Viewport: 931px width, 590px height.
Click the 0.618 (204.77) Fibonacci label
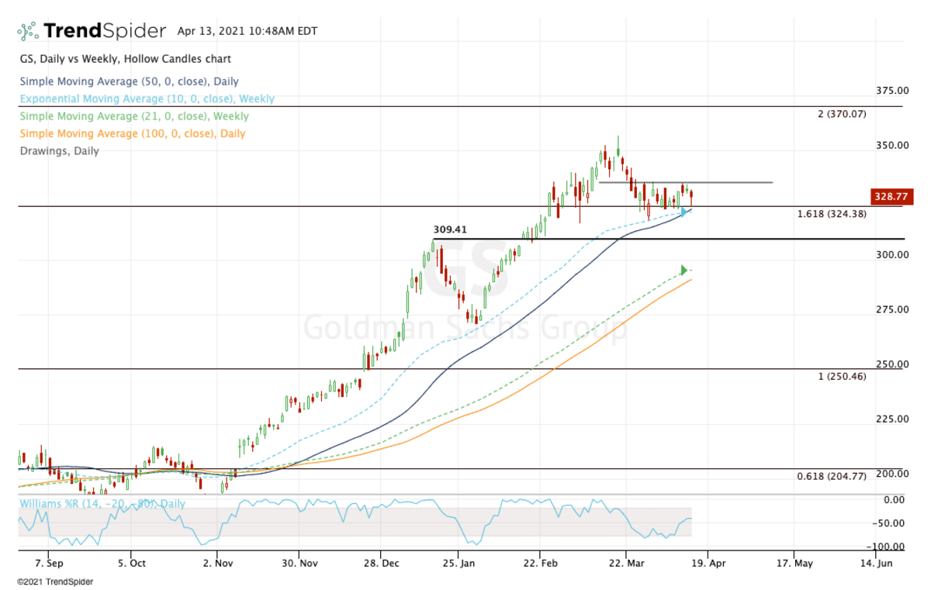click(832, 476)
